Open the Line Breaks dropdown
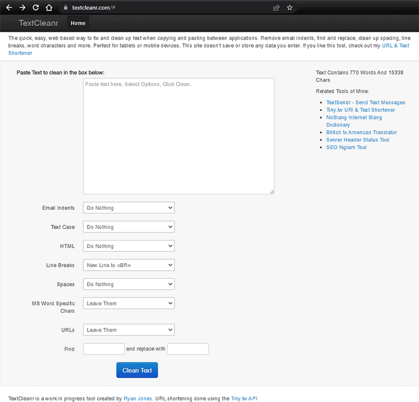 click(129, 265)
